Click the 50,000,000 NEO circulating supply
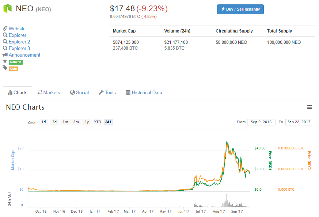This screenshot has height=217, width=319. pos(231,42)
